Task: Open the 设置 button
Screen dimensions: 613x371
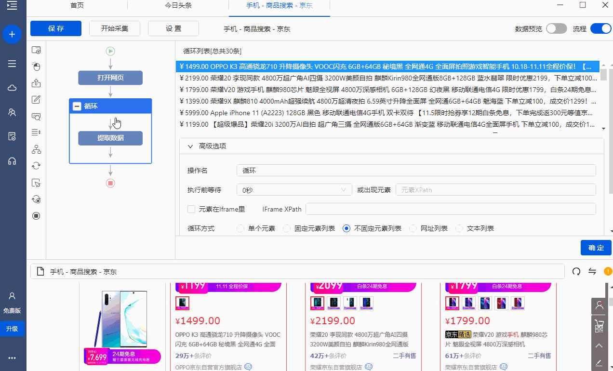Action: [x=173, y=28]
